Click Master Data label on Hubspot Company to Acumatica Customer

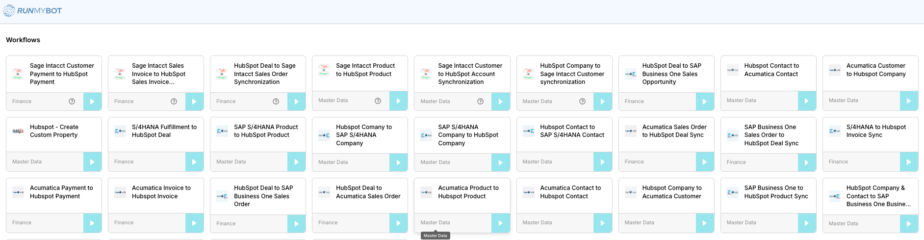click(639, 223)
